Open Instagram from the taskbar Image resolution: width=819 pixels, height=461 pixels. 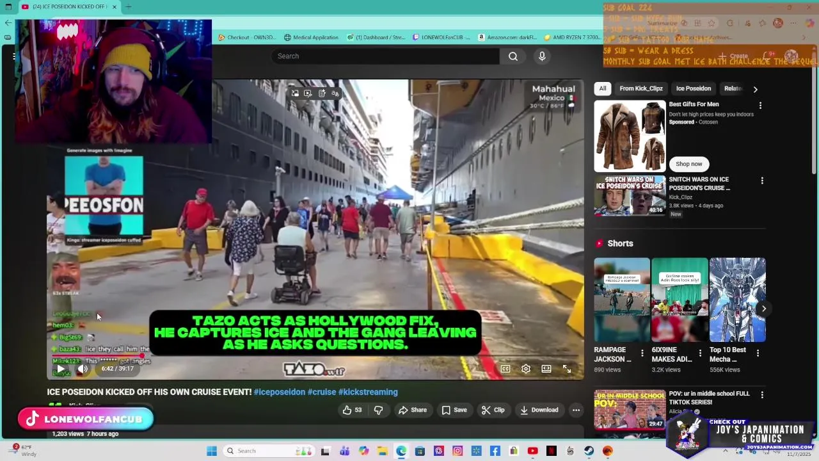click(x=457, y=451)
